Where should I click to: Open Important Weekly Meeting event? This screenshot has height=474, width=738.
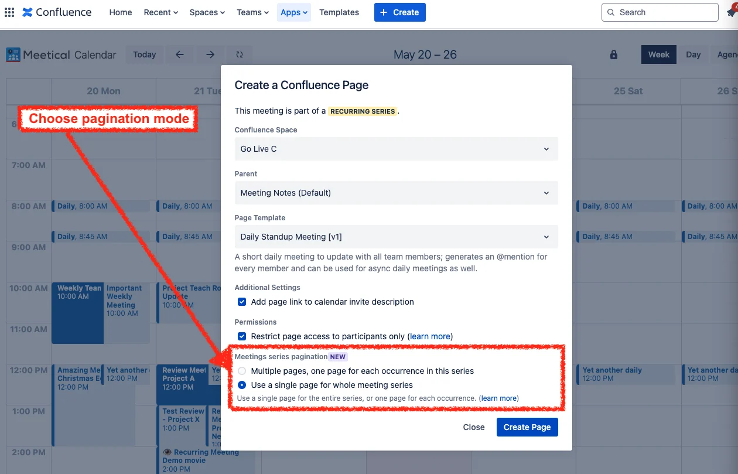[x=127, y=313]
